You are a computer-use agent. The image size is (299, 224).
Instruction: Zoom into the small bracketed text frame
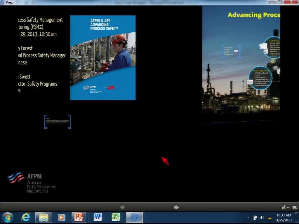click(58, 122)
